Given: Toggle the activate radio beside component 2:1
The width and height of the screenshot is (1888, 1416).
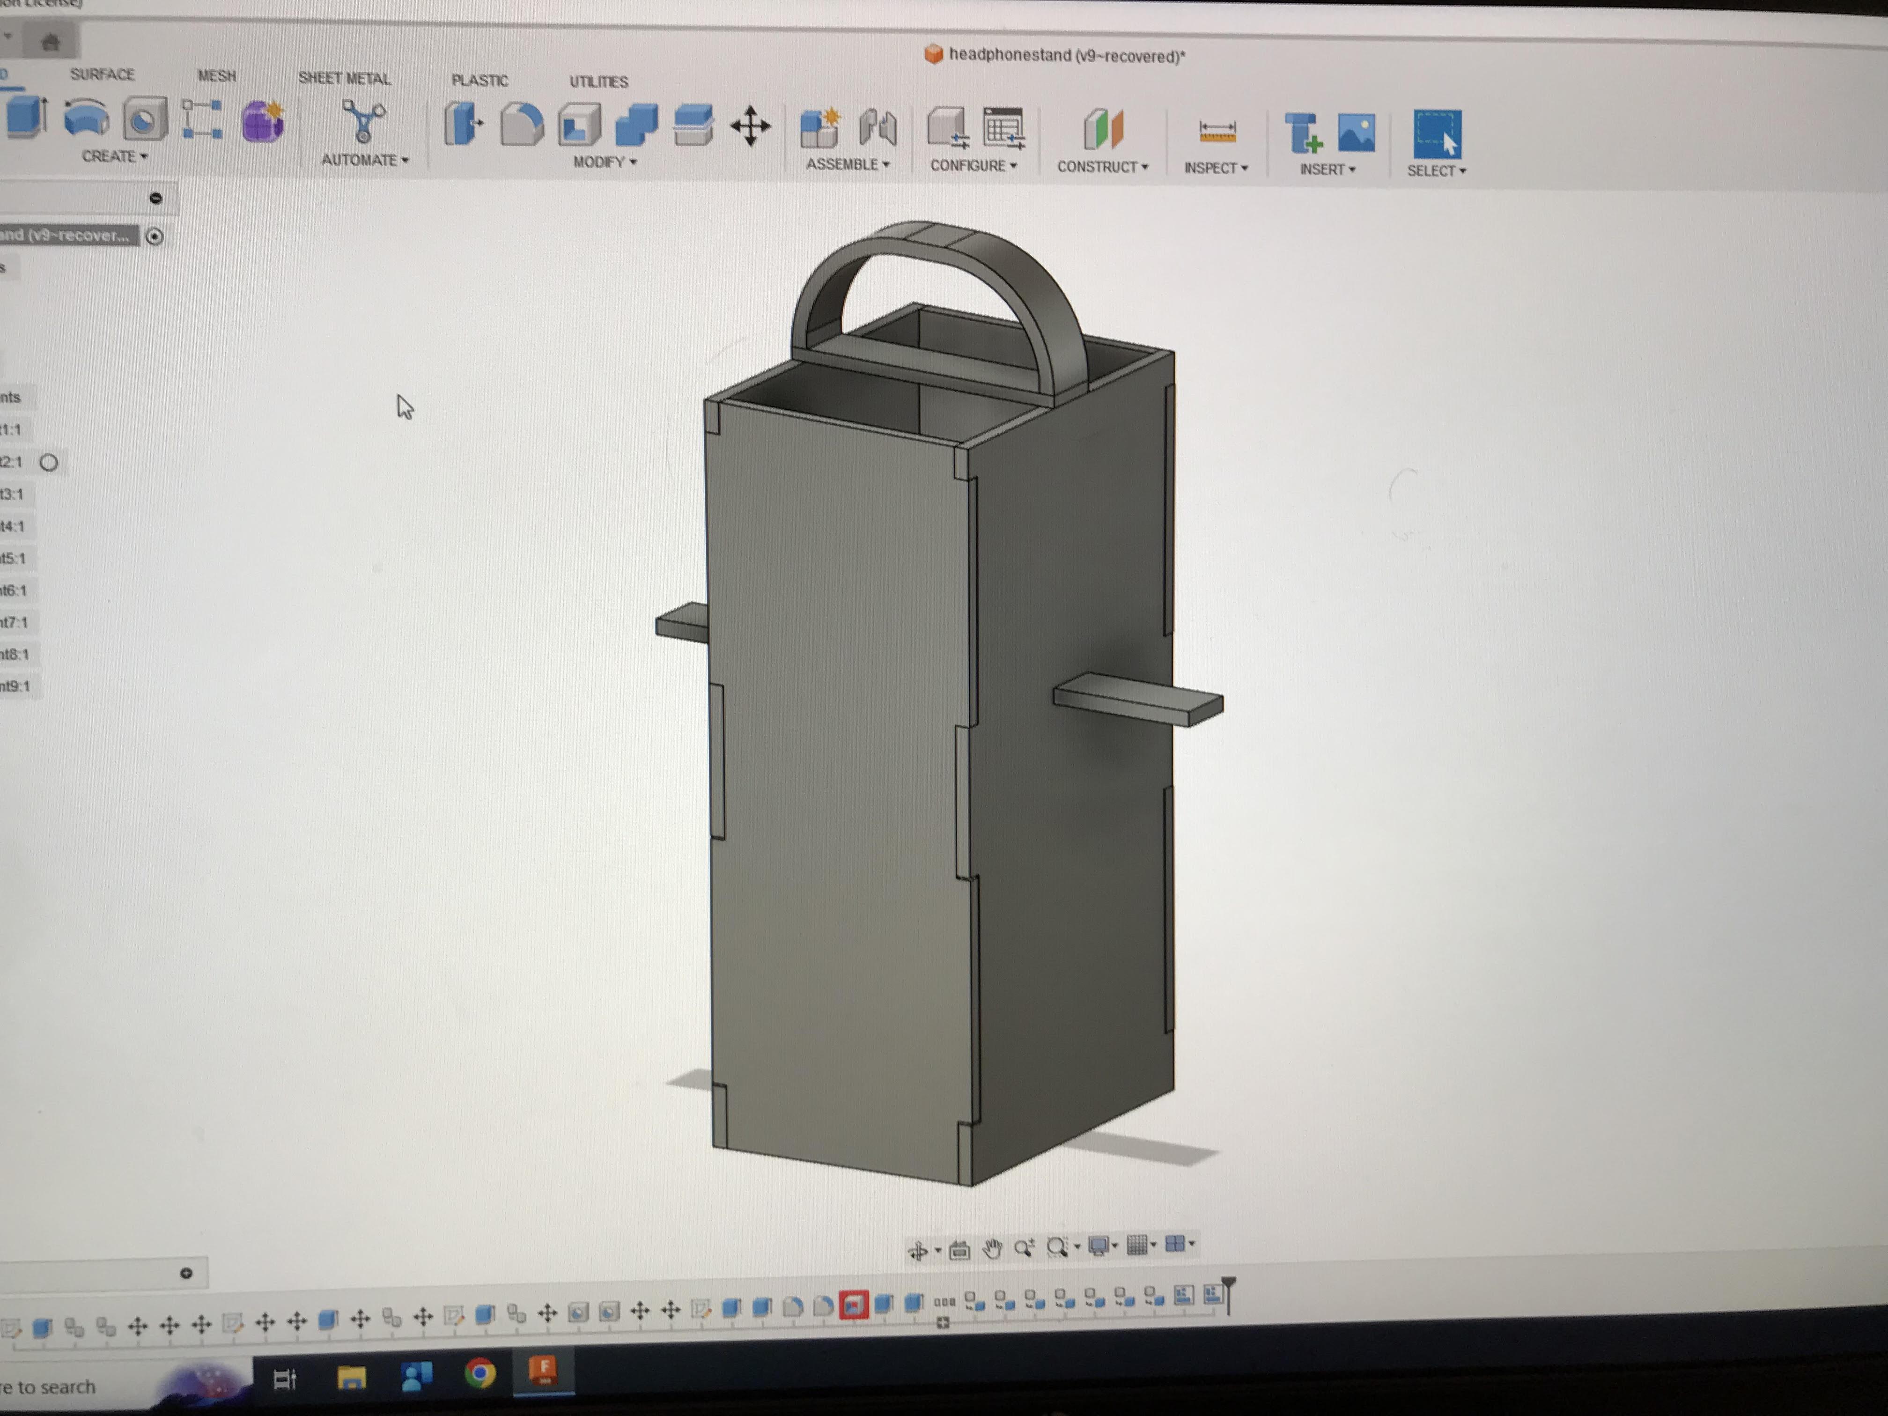Looking at the screenshot, I should click(50, 463).
